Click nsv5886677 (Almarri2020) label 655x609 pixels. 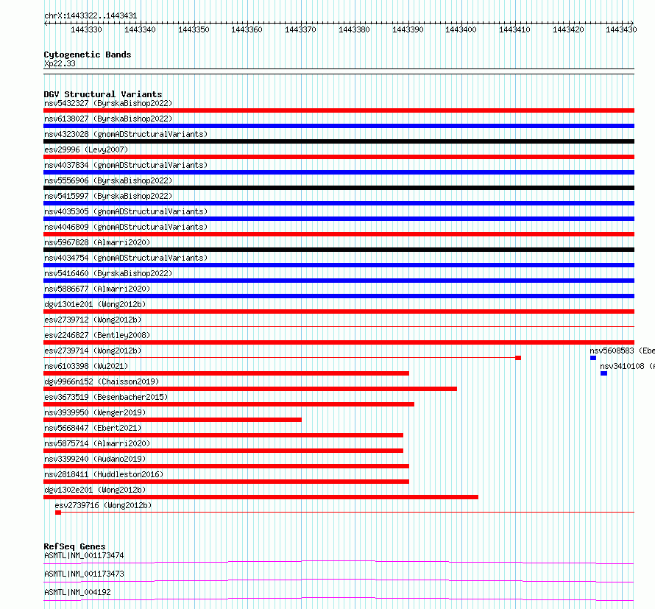(97, 289)
